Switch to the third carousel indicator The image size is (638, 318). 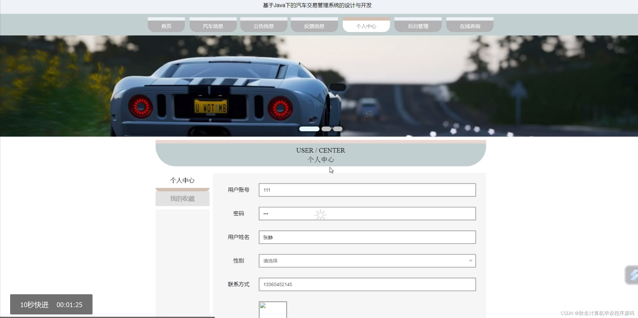coord(337,129)
